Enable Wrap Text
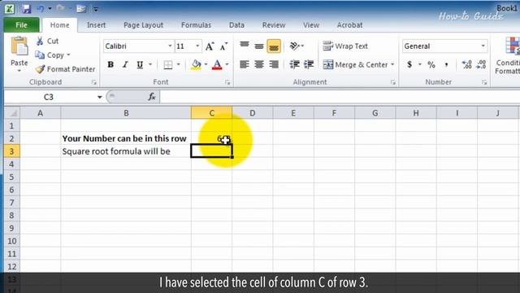Image resolution: width=520 pixels, height=293 pixels. (x=345, y=46)
